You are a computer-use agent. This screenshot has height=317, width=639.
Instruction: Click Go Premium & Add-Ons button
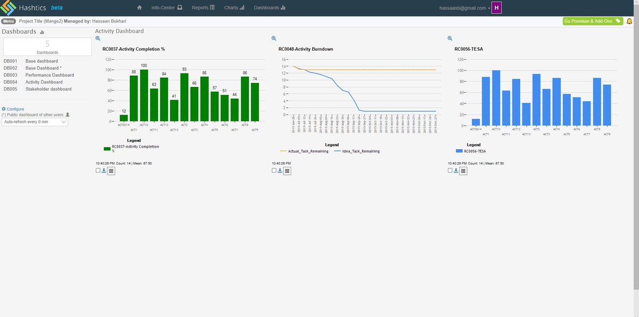(x=593, y=21)
